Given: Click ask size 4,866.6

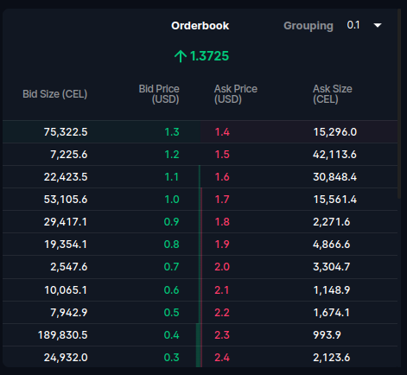Looking at the screenshot, I should [x=332, y=245].
